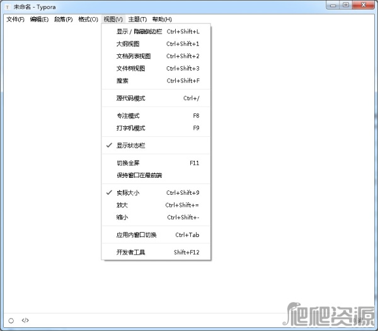The height and width of the screenshot is (331, 378).
Task: Switch to 源代码模式
Action: click(130, 98)
